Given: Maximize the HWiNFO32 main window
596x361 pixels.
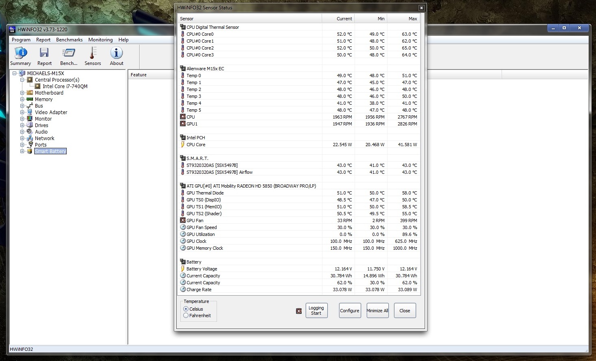Looking at the screenshot, I should click(564, 28).
